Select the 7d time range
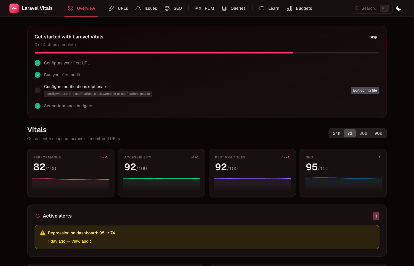The image size is (414, 266). (350, 133)
